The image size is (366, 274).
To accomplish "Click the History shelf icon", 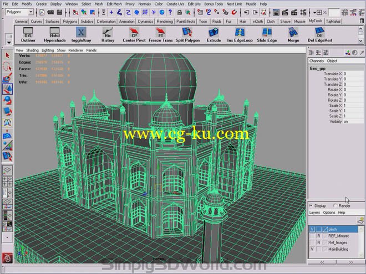I will [108, 34].
